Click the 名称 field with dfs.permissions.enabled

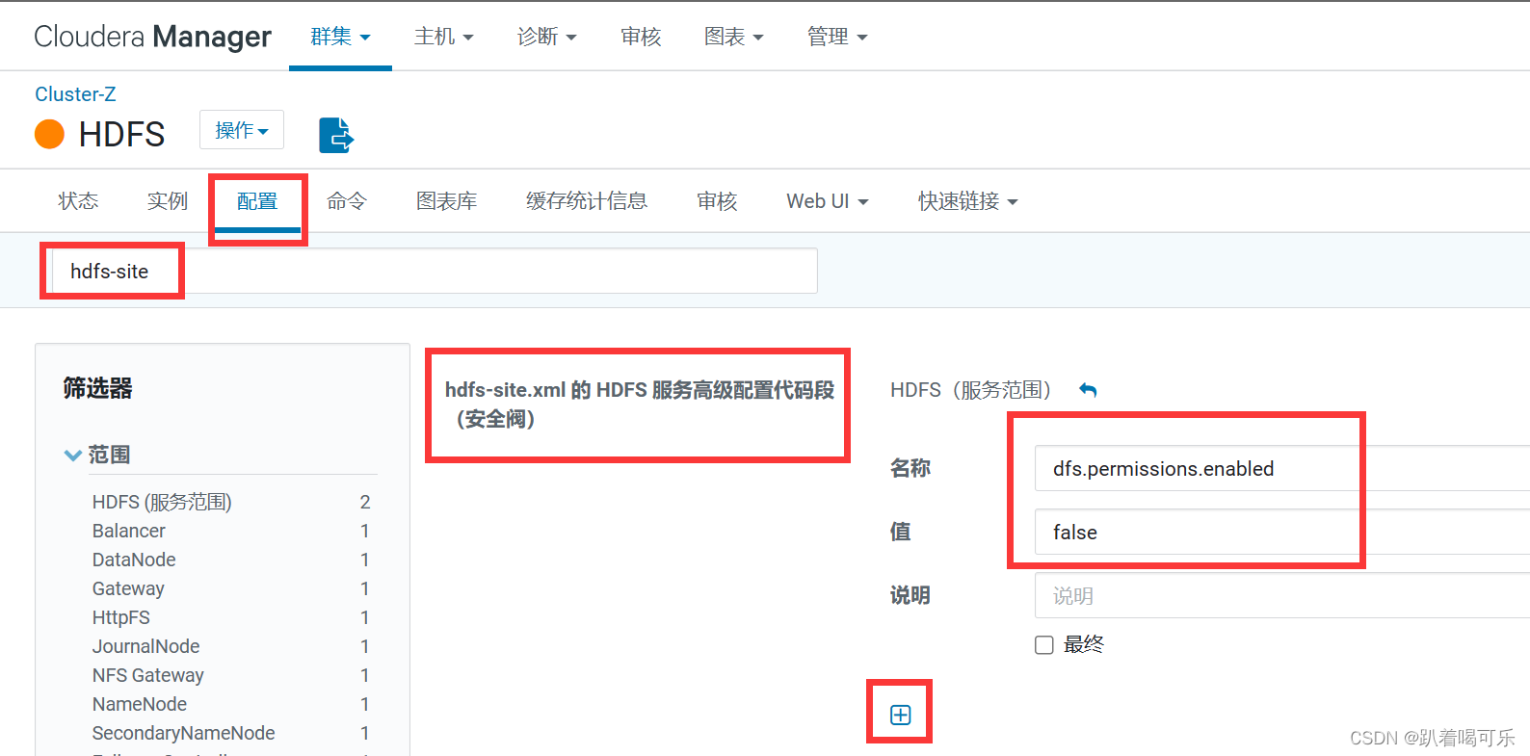point(1281,469)
